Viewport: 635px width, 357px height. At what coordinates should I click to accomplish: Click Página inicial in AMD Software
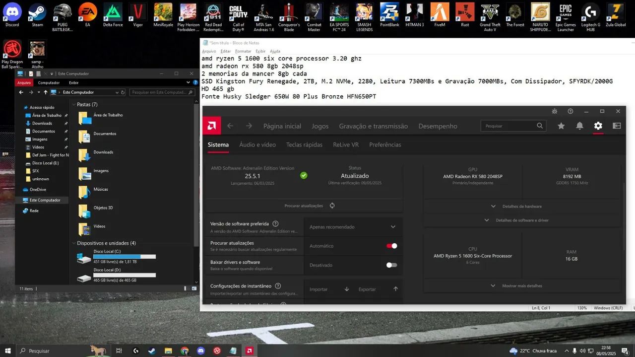click(282, 126)
